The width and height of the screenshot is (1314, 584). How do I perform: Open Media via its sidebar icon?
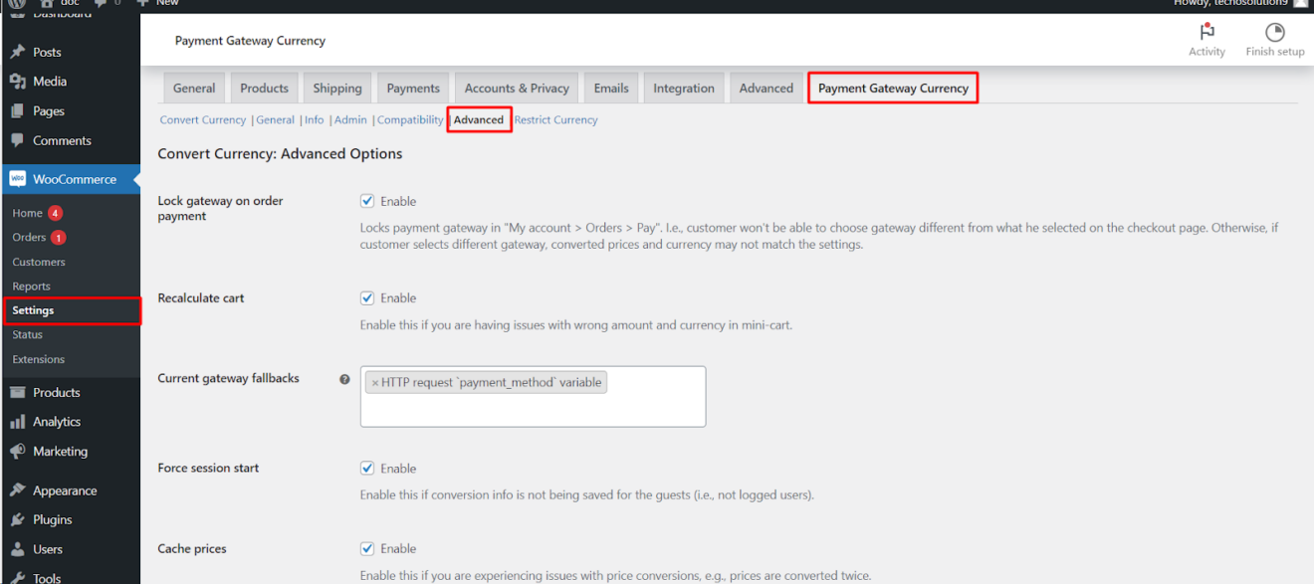click(x=16, y=81)
